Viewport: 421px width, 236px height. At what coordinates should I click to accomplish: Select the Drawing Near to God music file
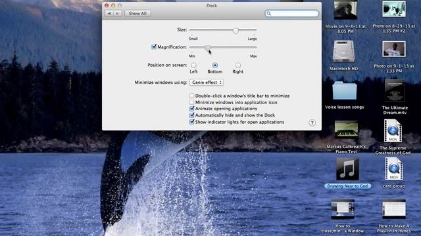[347, 169]
